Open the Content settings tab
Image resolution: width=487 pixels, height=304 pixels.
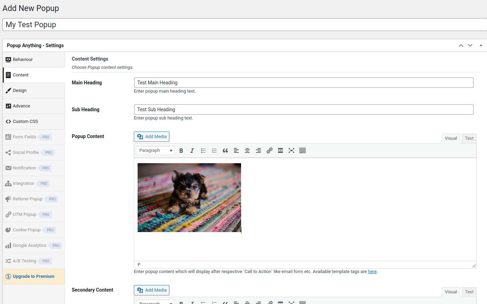pyautogui.click(x=34, y=75)
